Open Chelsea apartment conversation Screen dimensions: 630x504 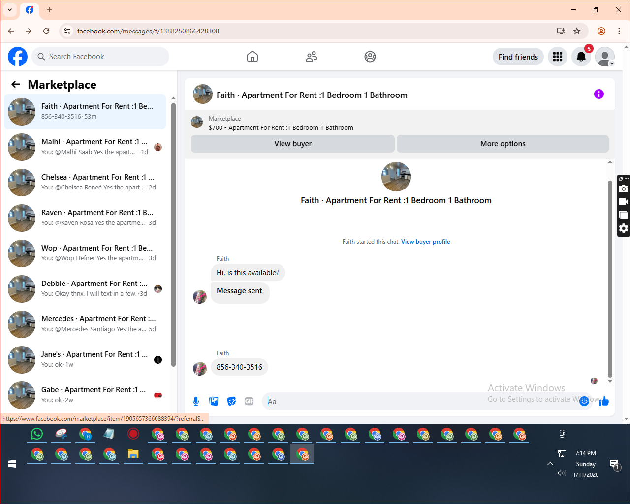coord(85,183)
